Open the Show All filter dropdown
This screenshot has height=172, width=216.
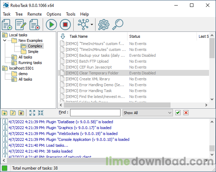tap(148, 113)
